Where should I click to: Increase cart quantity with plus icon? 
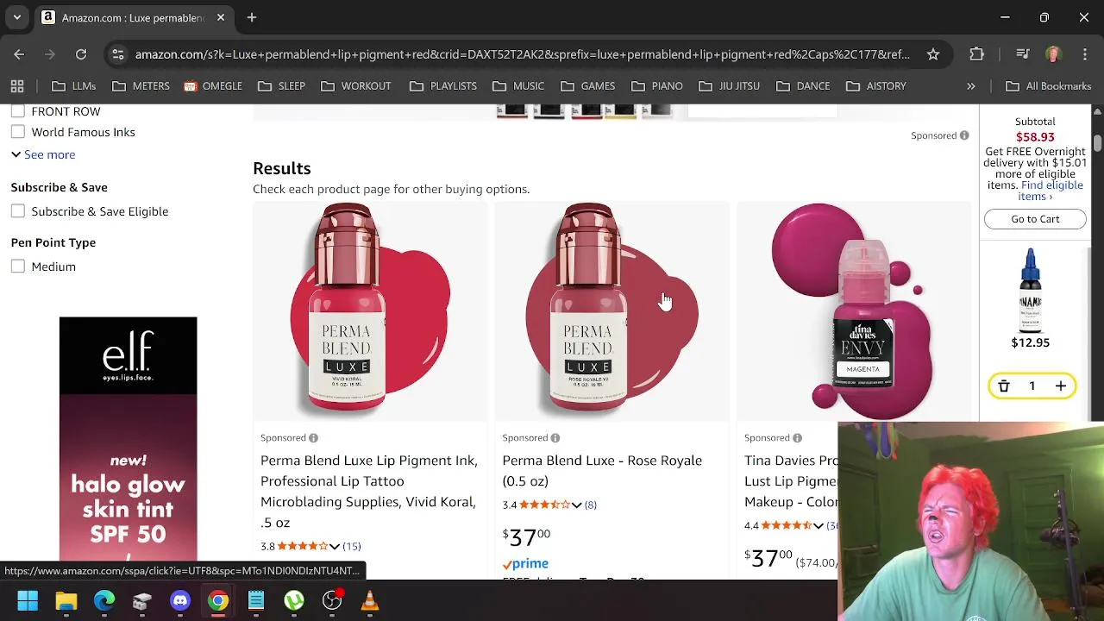point(1061,386)
